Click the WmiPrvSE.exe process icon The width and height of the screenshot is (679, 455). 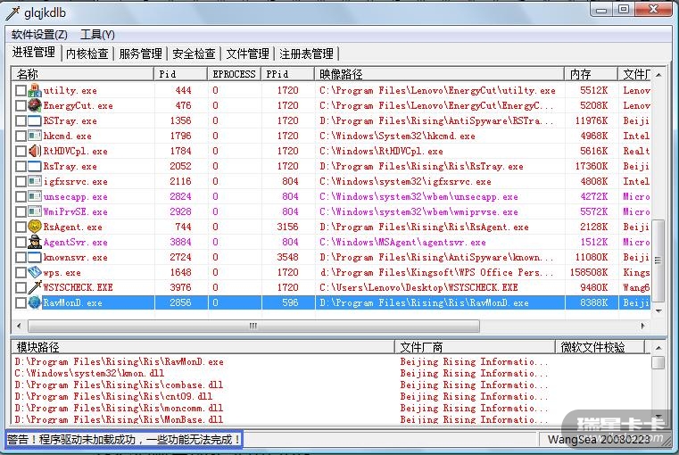pyautogui.click(x=35, y=211)
